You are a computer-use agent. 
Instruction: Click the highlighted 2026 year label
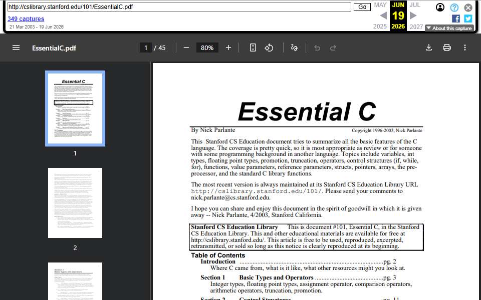[398, 26]
